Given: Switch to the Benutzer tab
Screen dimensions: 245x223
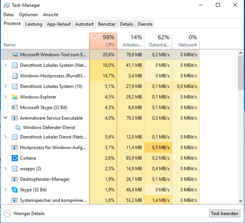Looking at the screenshot, I should point(107,24).
